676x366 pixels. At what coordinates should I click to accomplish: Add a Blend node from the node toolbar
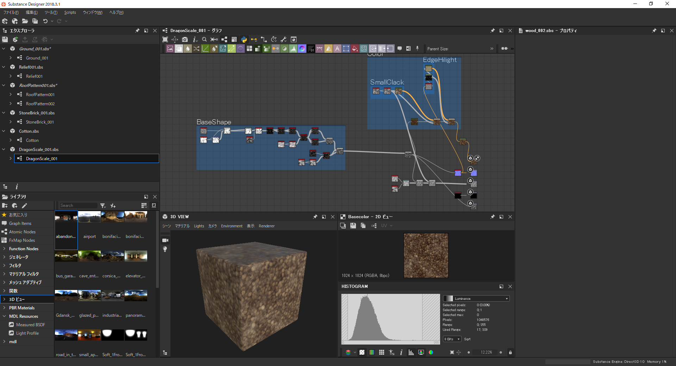pos(179,49)
